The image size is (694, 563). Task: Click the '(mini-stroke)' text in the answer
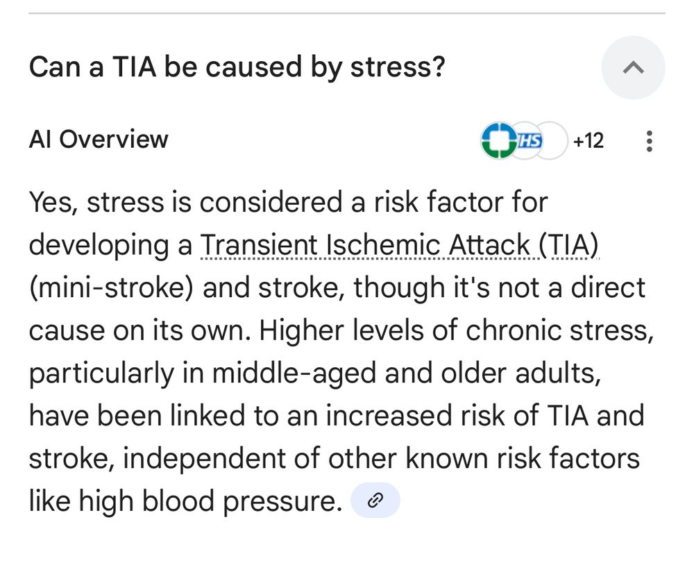point(111,287)
